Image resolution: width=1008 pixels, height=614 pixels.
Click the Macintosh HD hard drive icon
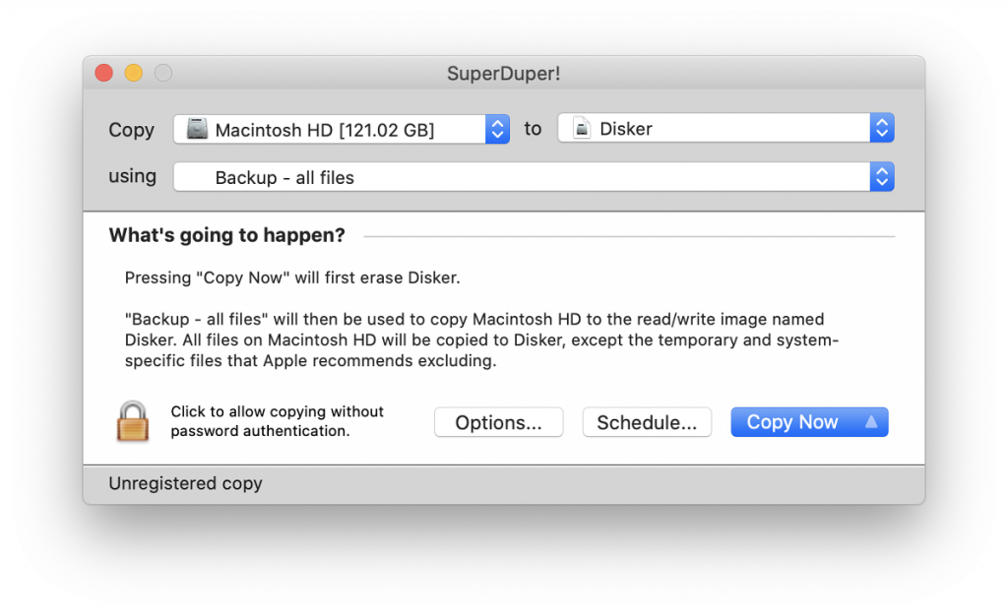coord(198,129)
